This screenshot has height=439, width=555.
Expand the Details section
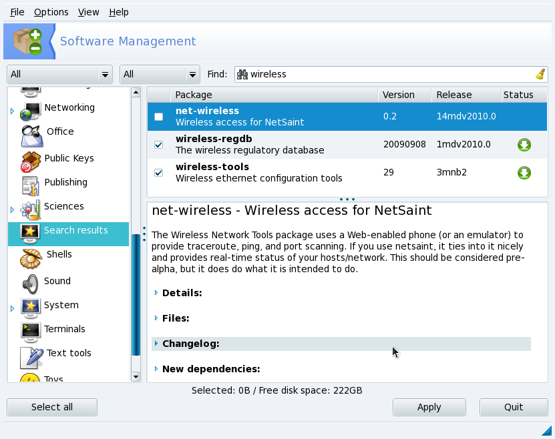coord(156,293)
